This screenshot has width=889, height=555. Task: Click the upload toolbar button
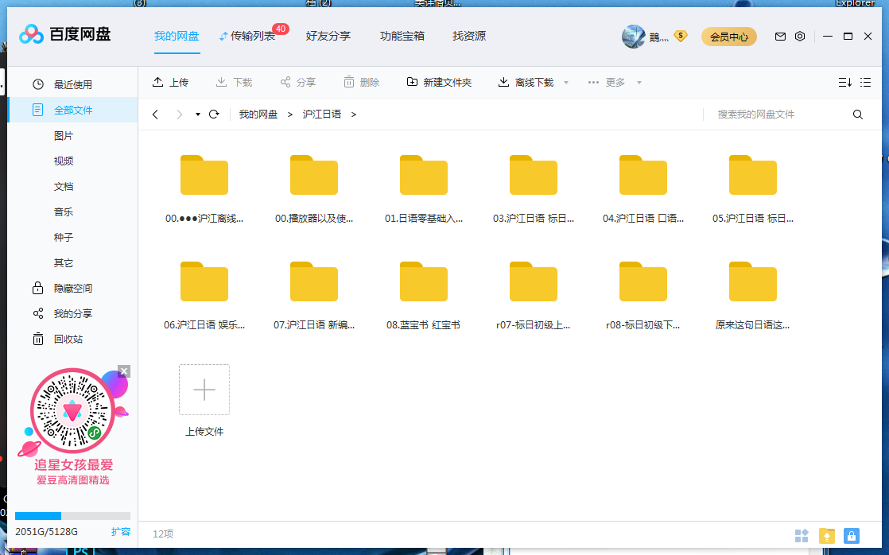(170, 82)
